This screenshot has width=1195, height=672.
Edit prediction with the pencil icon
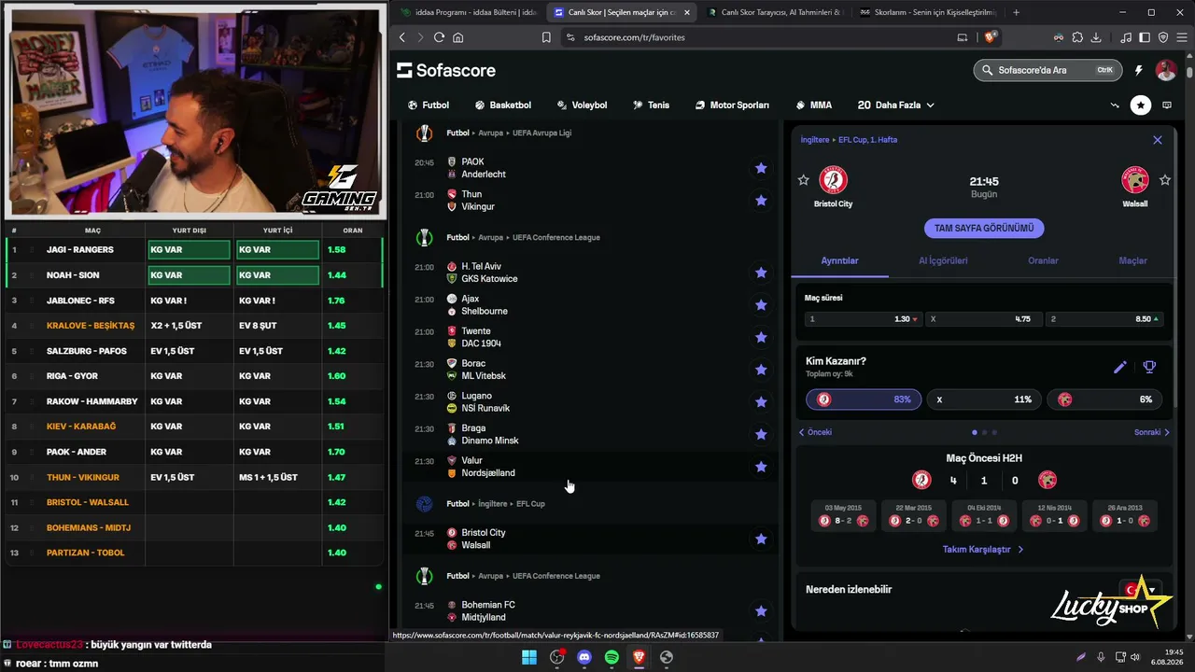[x=1120, y=367]
